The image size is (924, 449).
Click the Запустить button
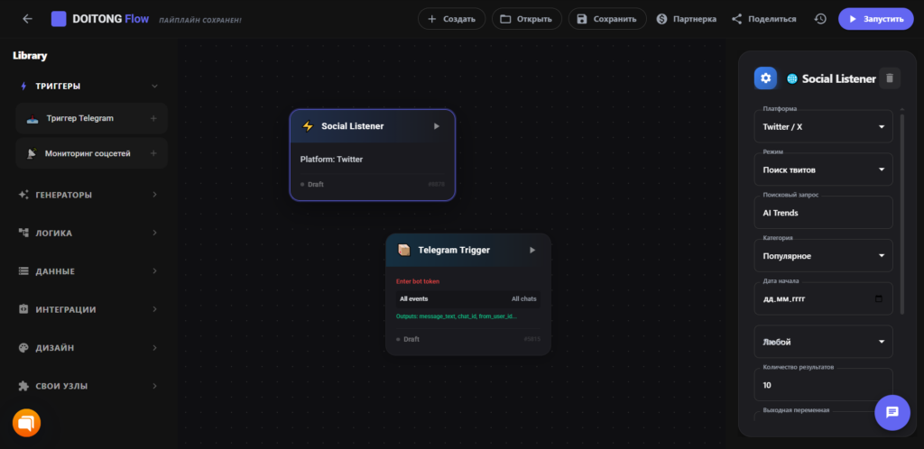coord(875,19)
